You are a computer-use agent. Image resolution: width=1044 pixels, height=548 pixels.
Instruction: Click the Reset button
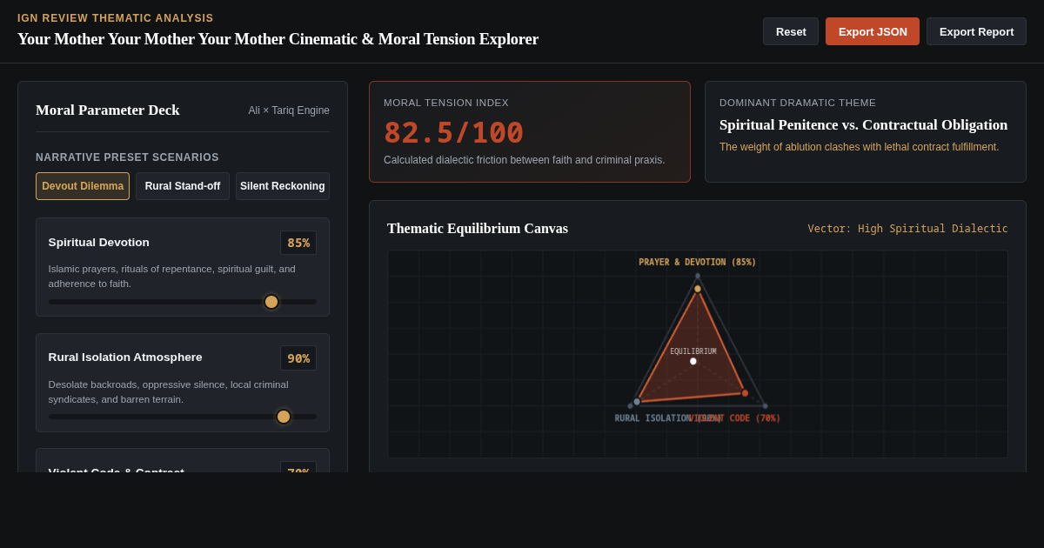point(791,31)
